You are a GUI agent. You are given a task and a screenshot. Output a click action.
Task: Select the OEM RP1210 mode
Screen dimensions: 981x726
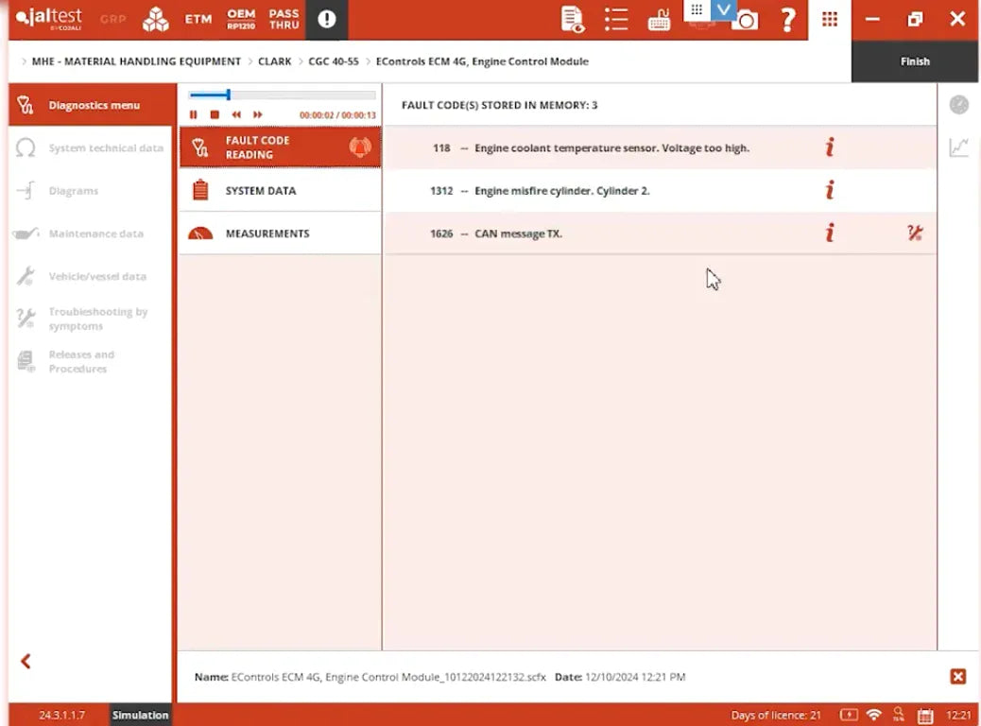241,19
